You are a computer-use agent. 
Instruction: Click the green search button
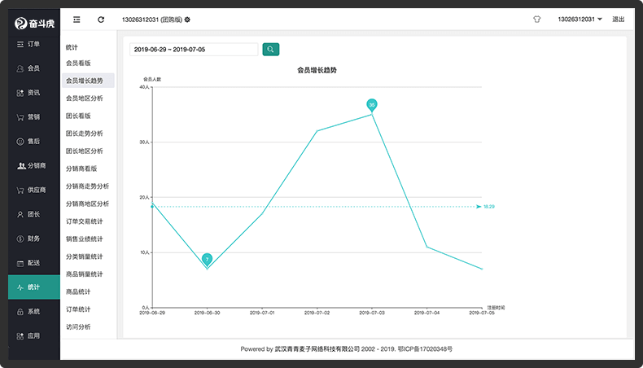[271, 49]
